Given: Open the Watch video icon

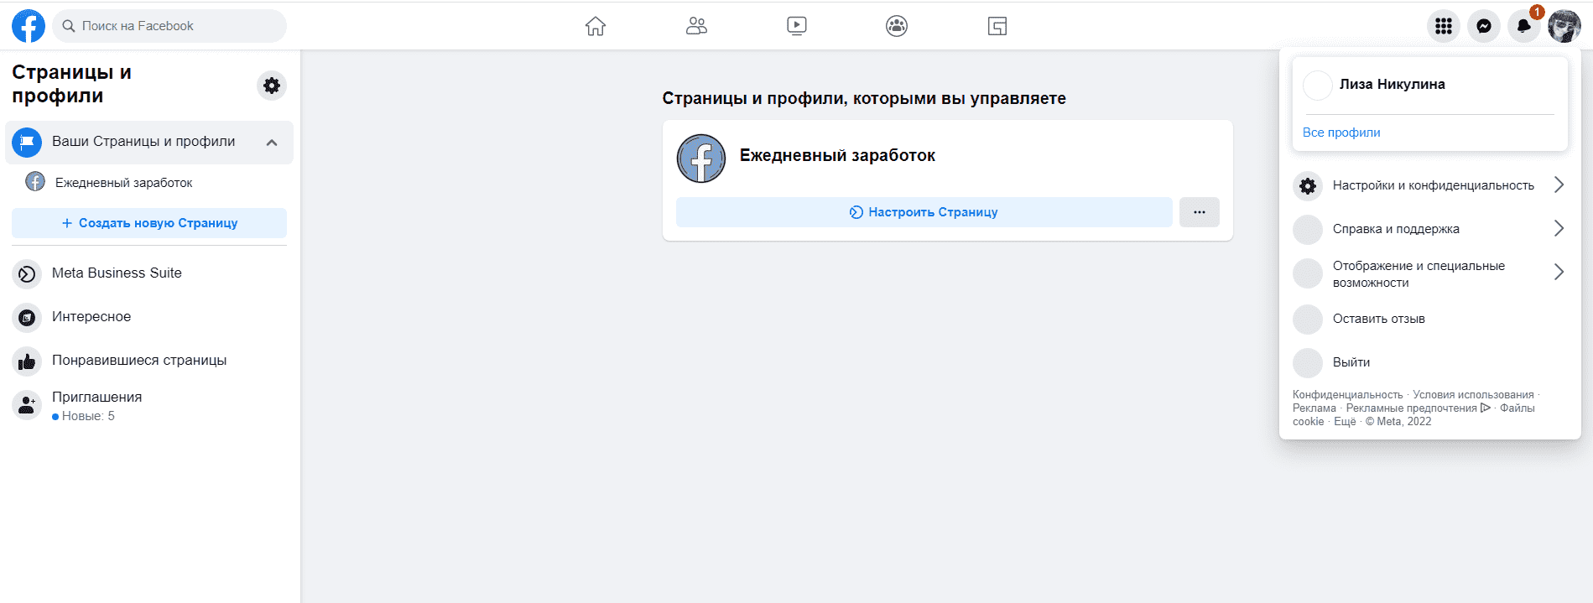Looking at the screenshot, I should [x=796, y=26].
